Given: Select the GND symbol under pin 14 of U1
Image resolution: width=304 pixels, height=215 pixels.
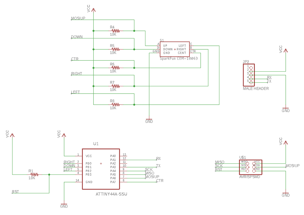Looking at the screenshot, I should (64, 204).
